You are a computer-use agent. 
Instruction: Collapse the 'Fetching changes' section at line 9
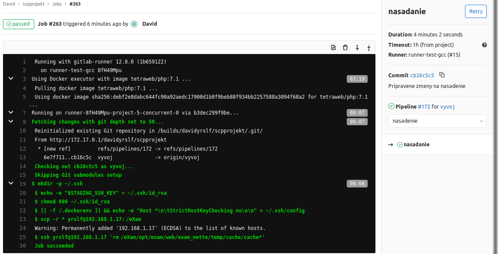click(11, 121)
